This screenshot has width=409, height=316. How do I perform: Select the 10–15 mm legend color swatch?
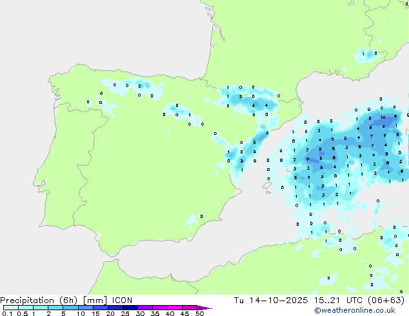click(x=85, y=308)
